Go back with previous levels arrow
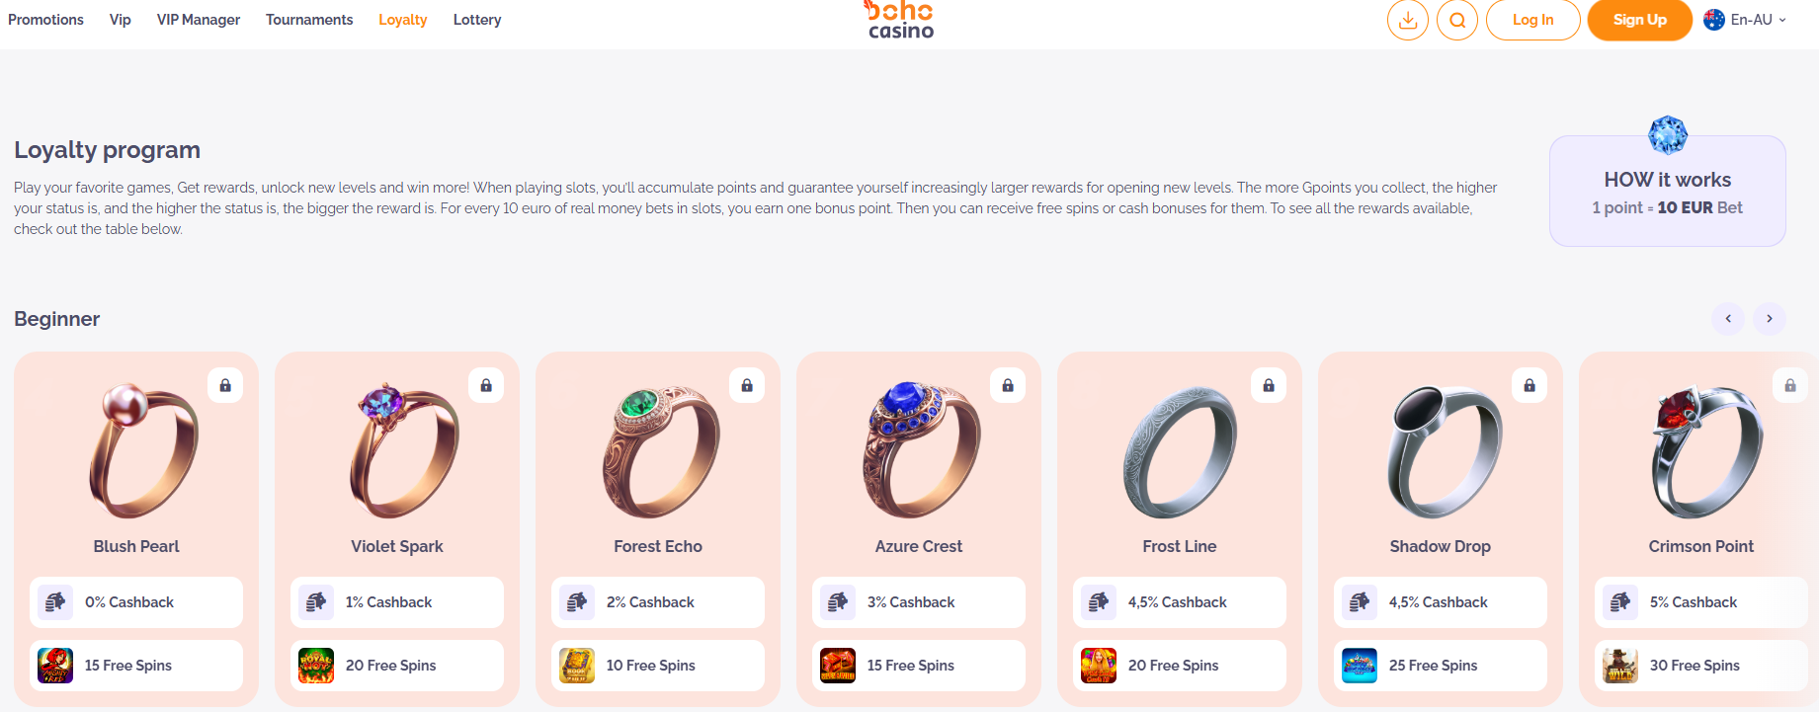This screenshot has height=712, width=1819. coord(1728,319)
